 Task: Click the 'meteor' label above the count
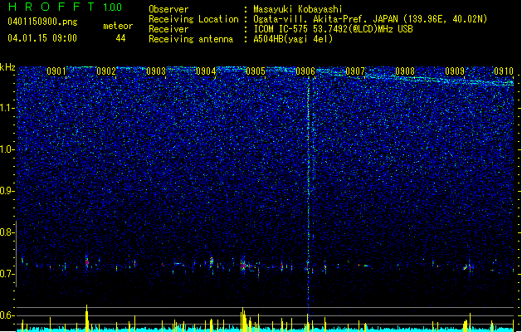click(x=118, y=26)
